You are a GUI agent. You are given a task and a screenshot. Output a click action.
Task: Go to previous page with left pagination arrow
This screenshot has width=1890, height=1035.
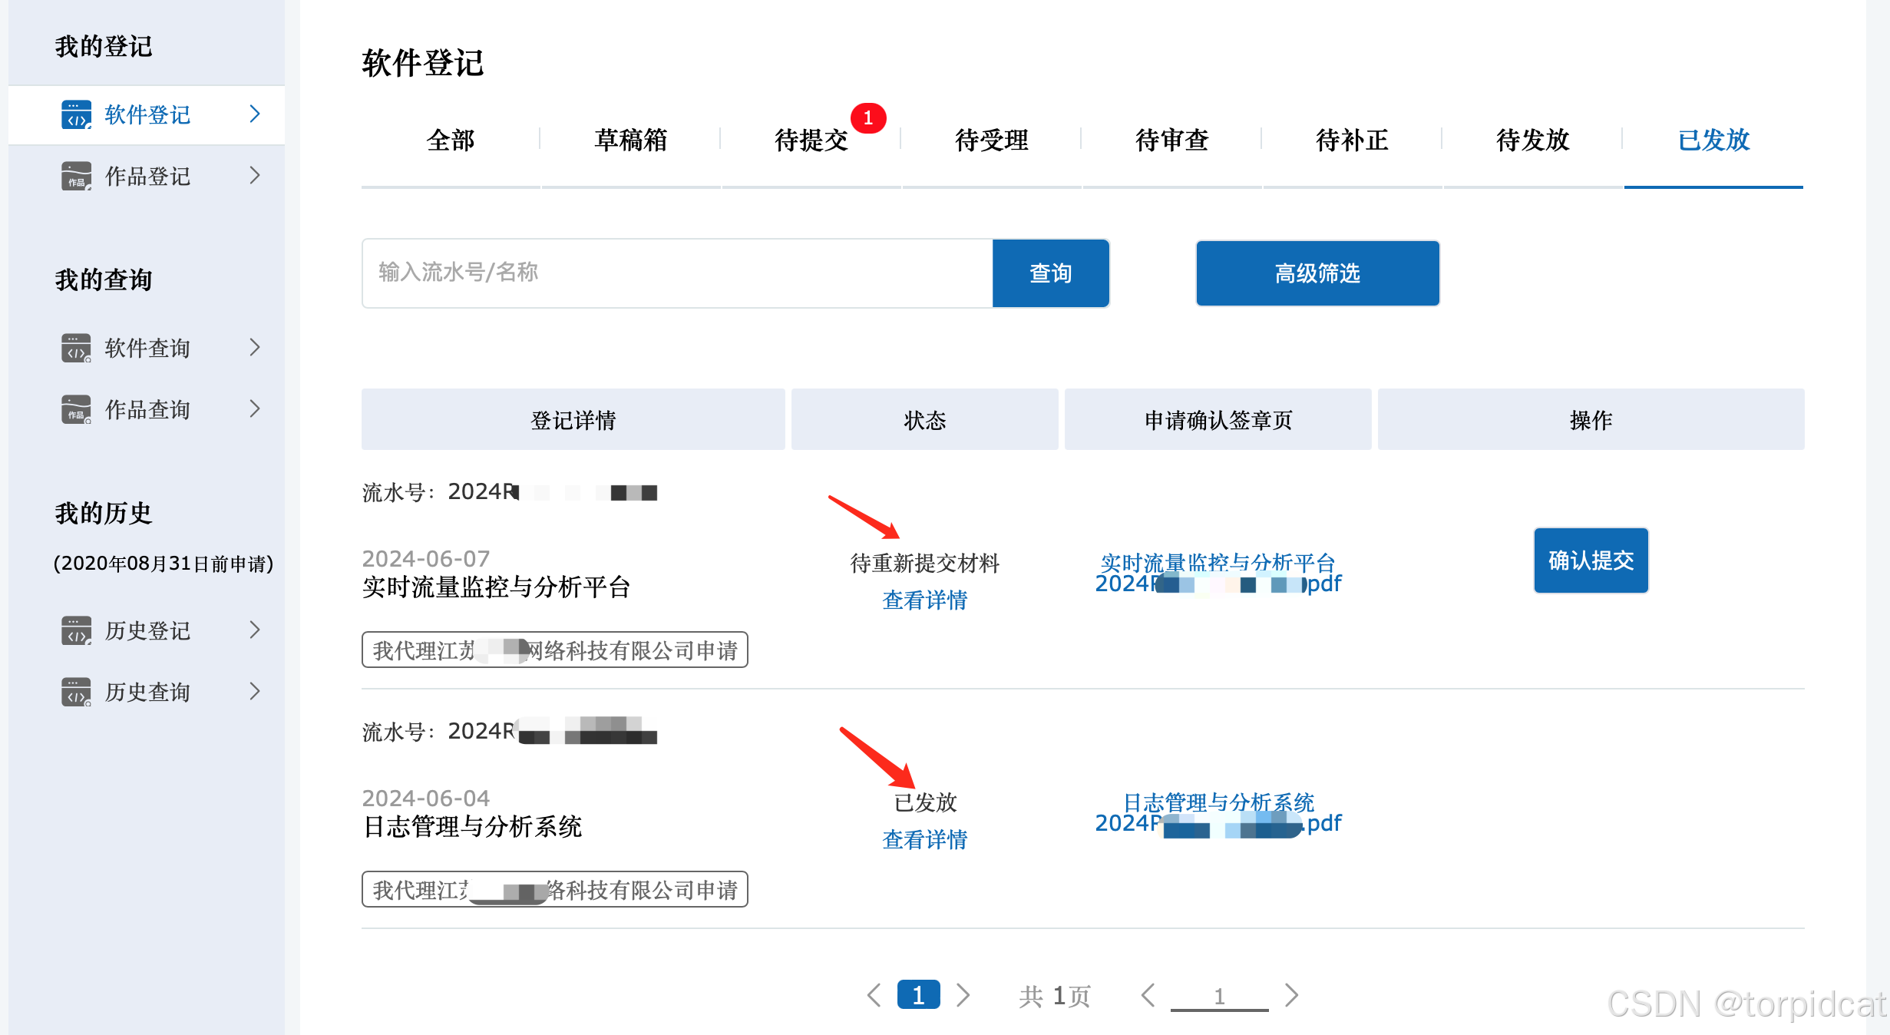(874, 995)
